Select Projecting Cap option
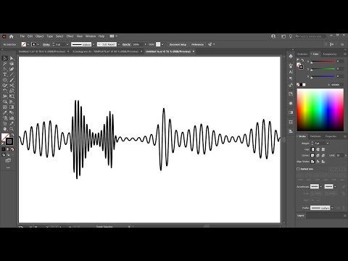The width and height of the screenshot is (348, 261). [x=323, y=149]
